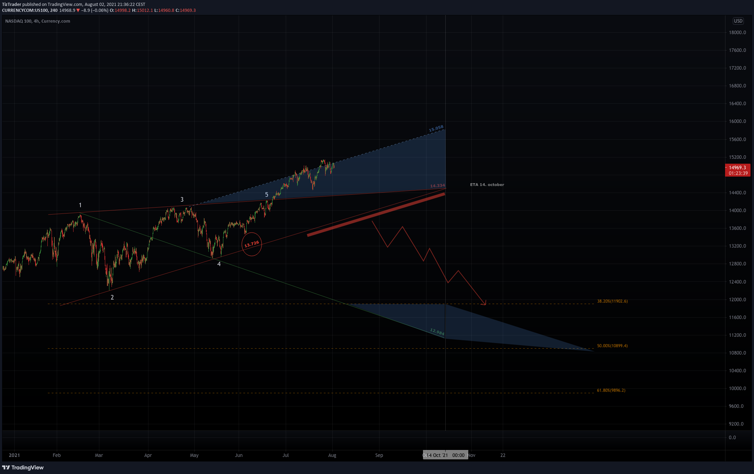This screenshot has height=474, width=754.
Task: Click the 2021 label on time axis
Action: point(14,455)
